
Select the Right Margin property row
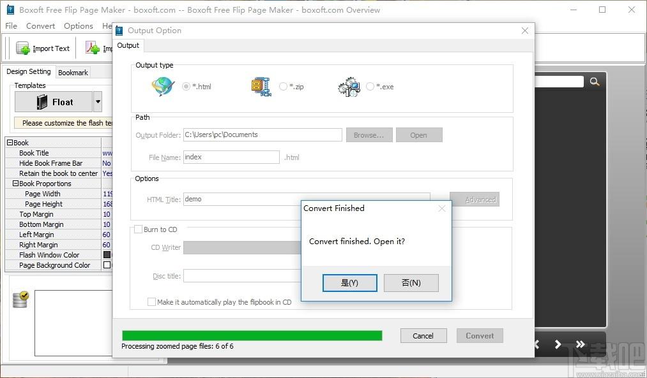(x=59, y=245)
